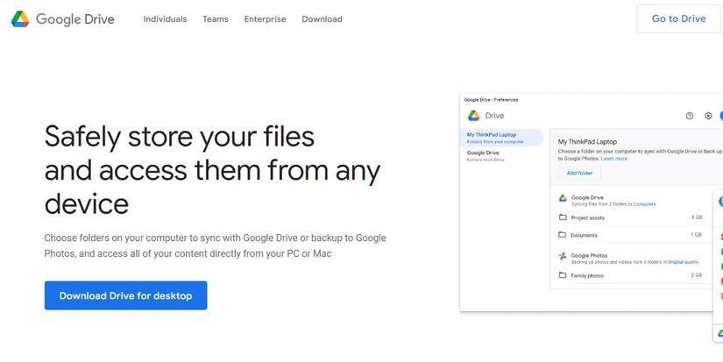Click the help icon in Drive preferences
Image resolution: width=723 pixels, height=362 pixels.
[690, 116]
